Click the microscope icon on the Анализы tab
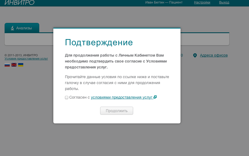Image resolution: width=249 pixels, height=156 pixels. (x=12, y=28)
